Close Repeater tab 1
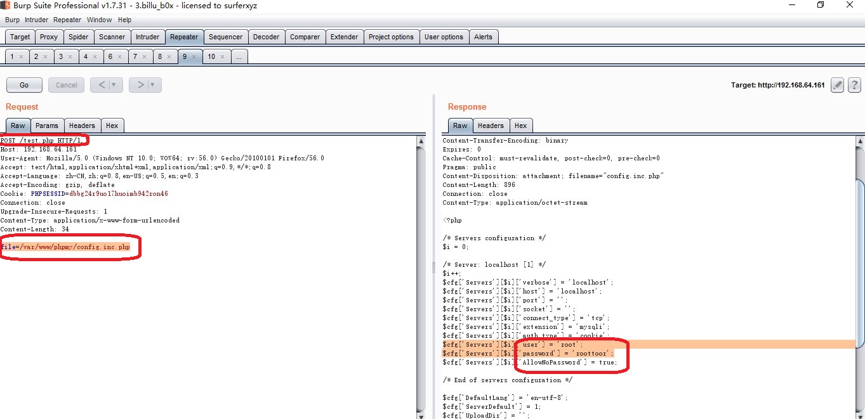Viewport: 865px width, 419px height. (x=21, y=56)
